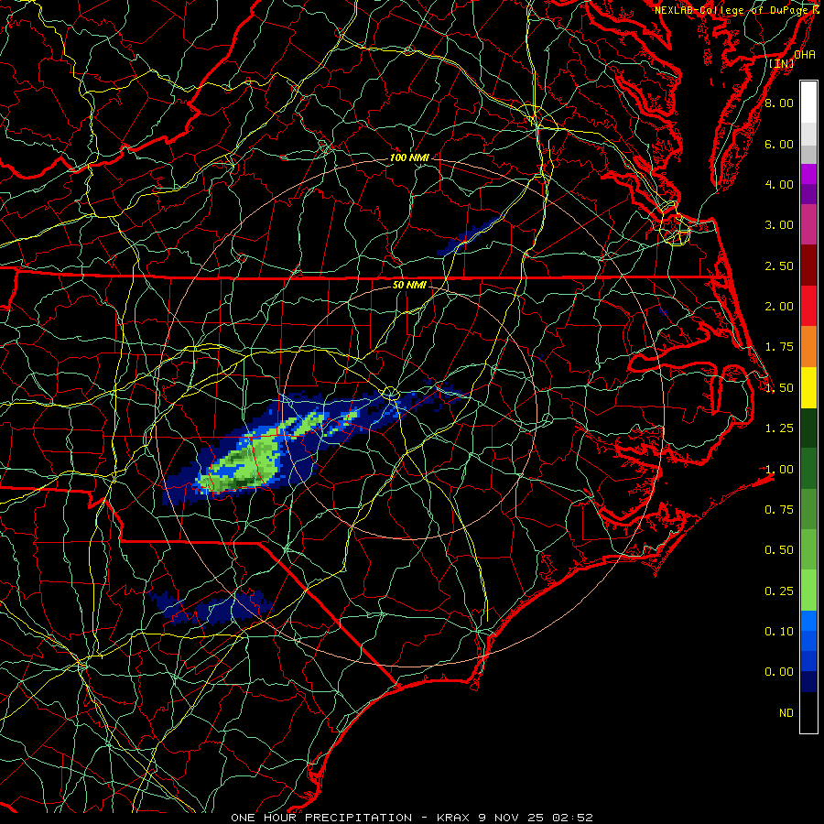Screen dimensions: 824x824
Task: Click the "0.25" legend label
Action: click(779, 591)
